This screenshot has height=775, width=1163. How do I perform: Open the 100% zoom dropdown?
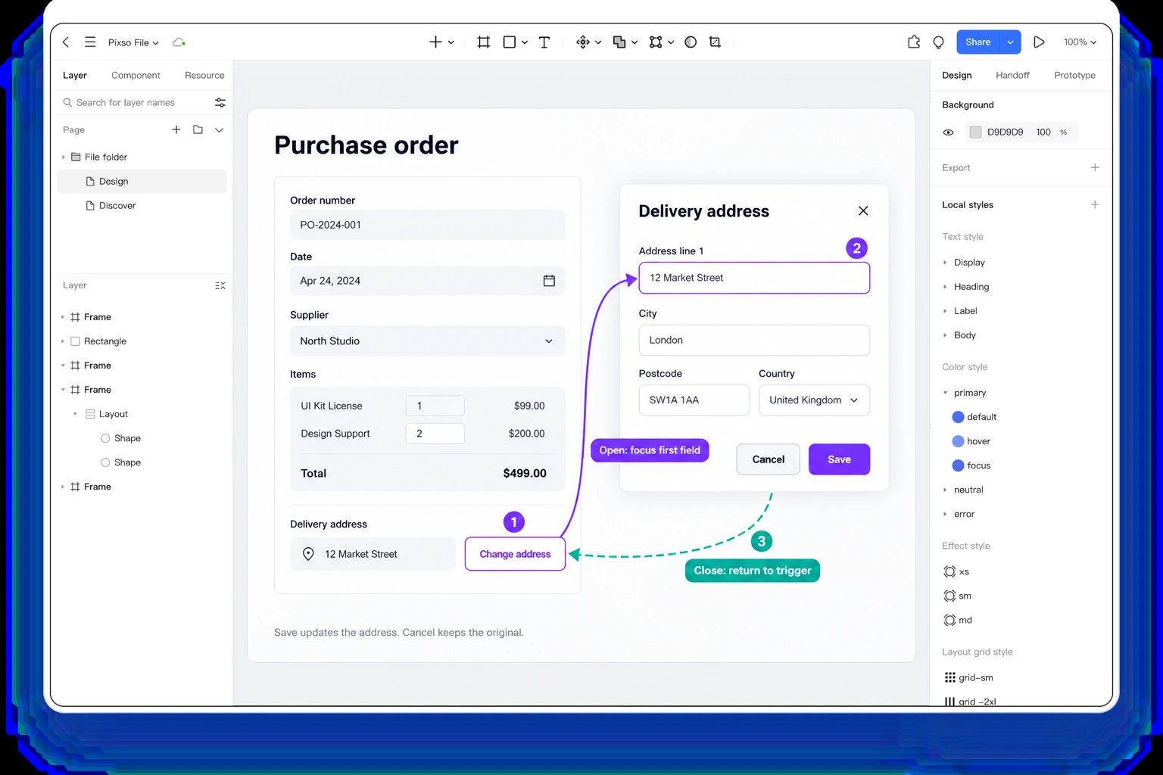[1080, 42]
